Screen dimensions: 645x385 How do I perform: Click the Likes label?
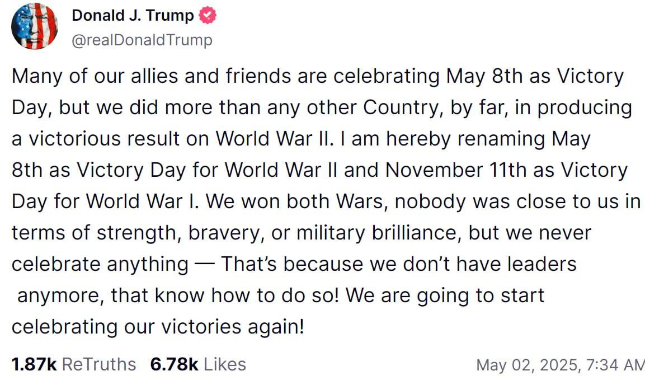tap(225, 364)
